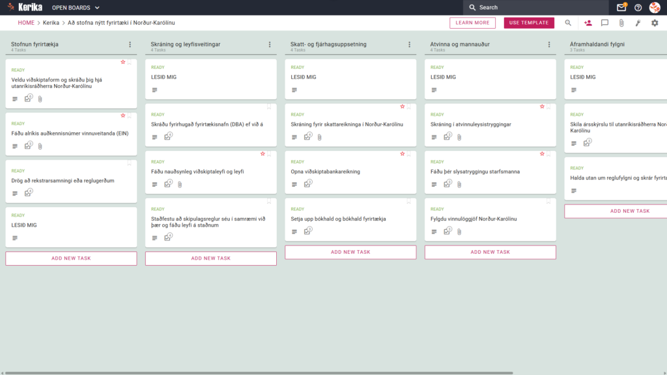Screen dimensions: 667x375
Task: Open checklist icon on Drög að rekstrarsamningi card
Action: coord(28,193)
